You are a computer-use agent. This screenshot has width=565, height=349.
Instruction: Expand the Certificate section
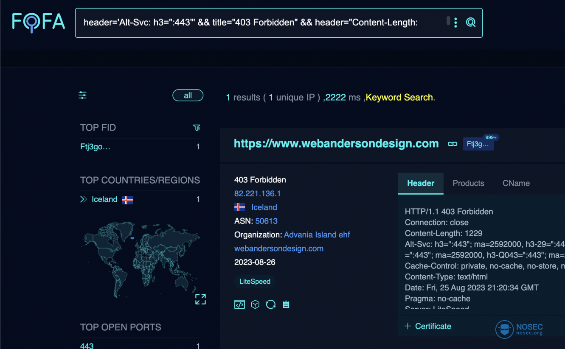click(428, 326)
